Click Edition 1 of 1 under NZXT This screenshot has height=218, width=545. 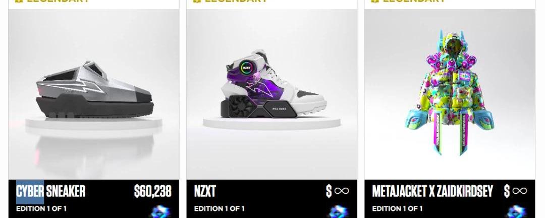(220, 208)
